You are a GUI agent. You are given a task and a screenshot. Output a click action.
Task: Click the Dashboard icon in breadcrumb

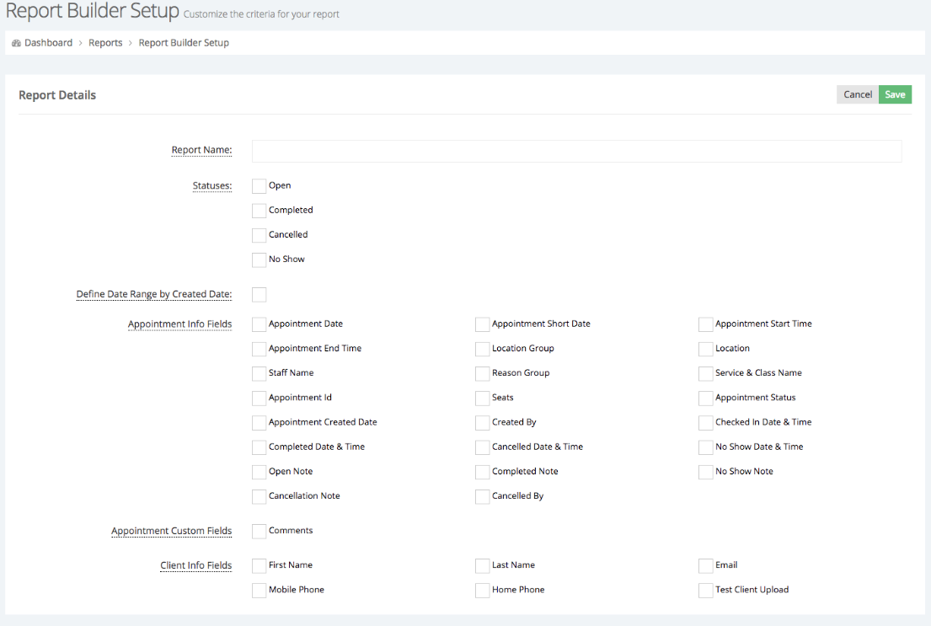pyautogui.click(x=16, y=43)
